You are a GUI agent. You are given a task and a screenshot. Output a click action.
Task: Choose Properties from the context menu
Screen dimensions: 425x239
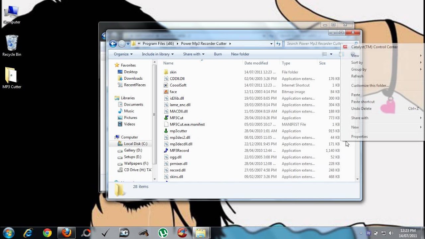point(382,136)
